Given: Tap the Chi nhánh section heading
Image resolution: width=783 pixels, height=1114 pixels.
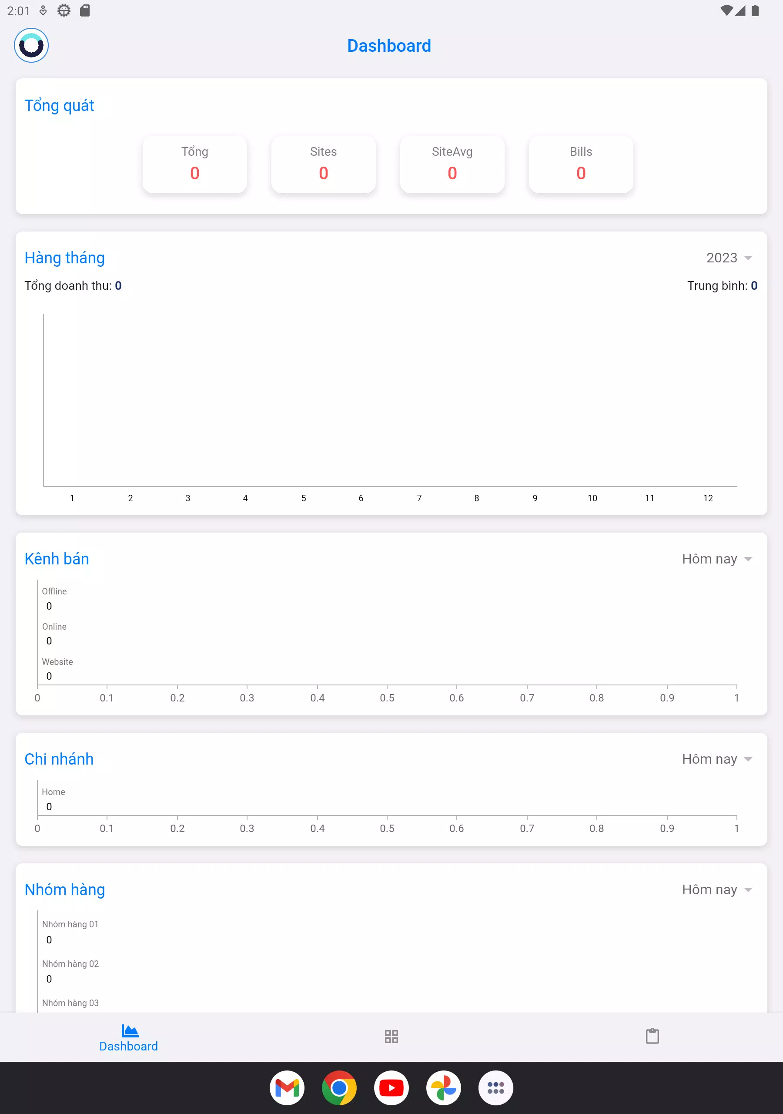Looking at the screenshot, I should [59, 759].
